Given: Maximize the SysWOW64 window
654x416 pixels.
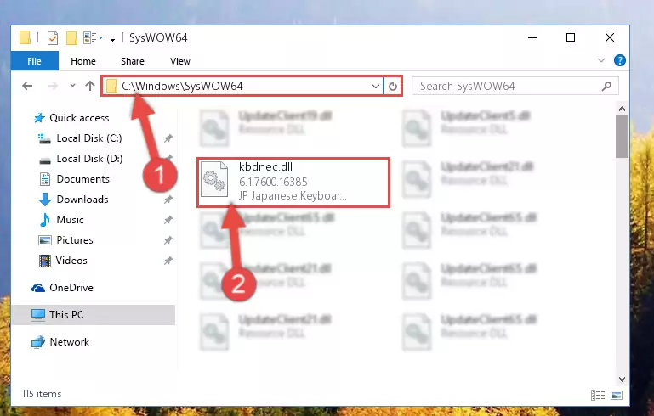Looking at the screenshot, I should tap(571, 38).
